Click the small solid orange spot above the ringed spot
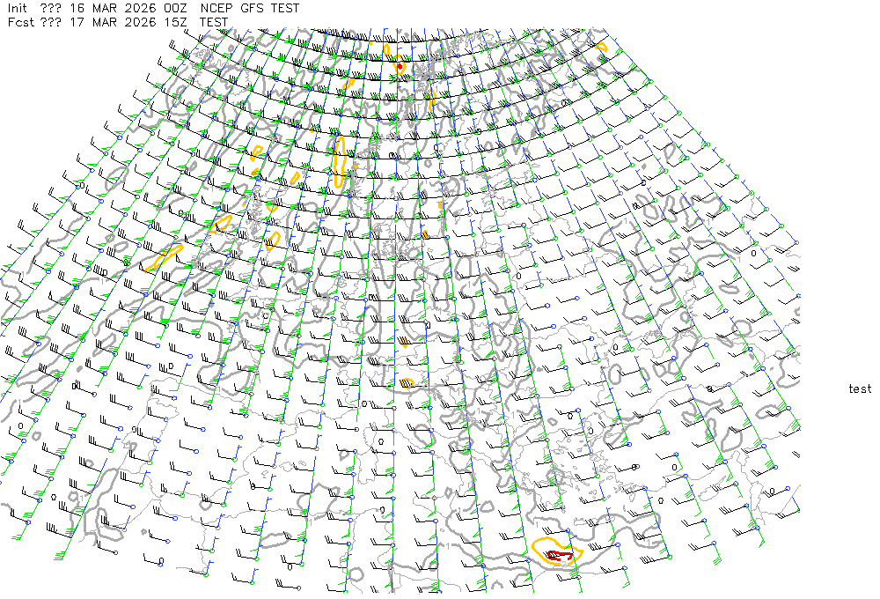The height and width of the screenshot is (599, 880). [404, 342]
